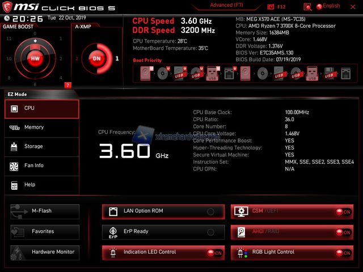Click the red Game Boost help question mark
Viewport: 363px width, 272px height.
[x=67, y=85]
